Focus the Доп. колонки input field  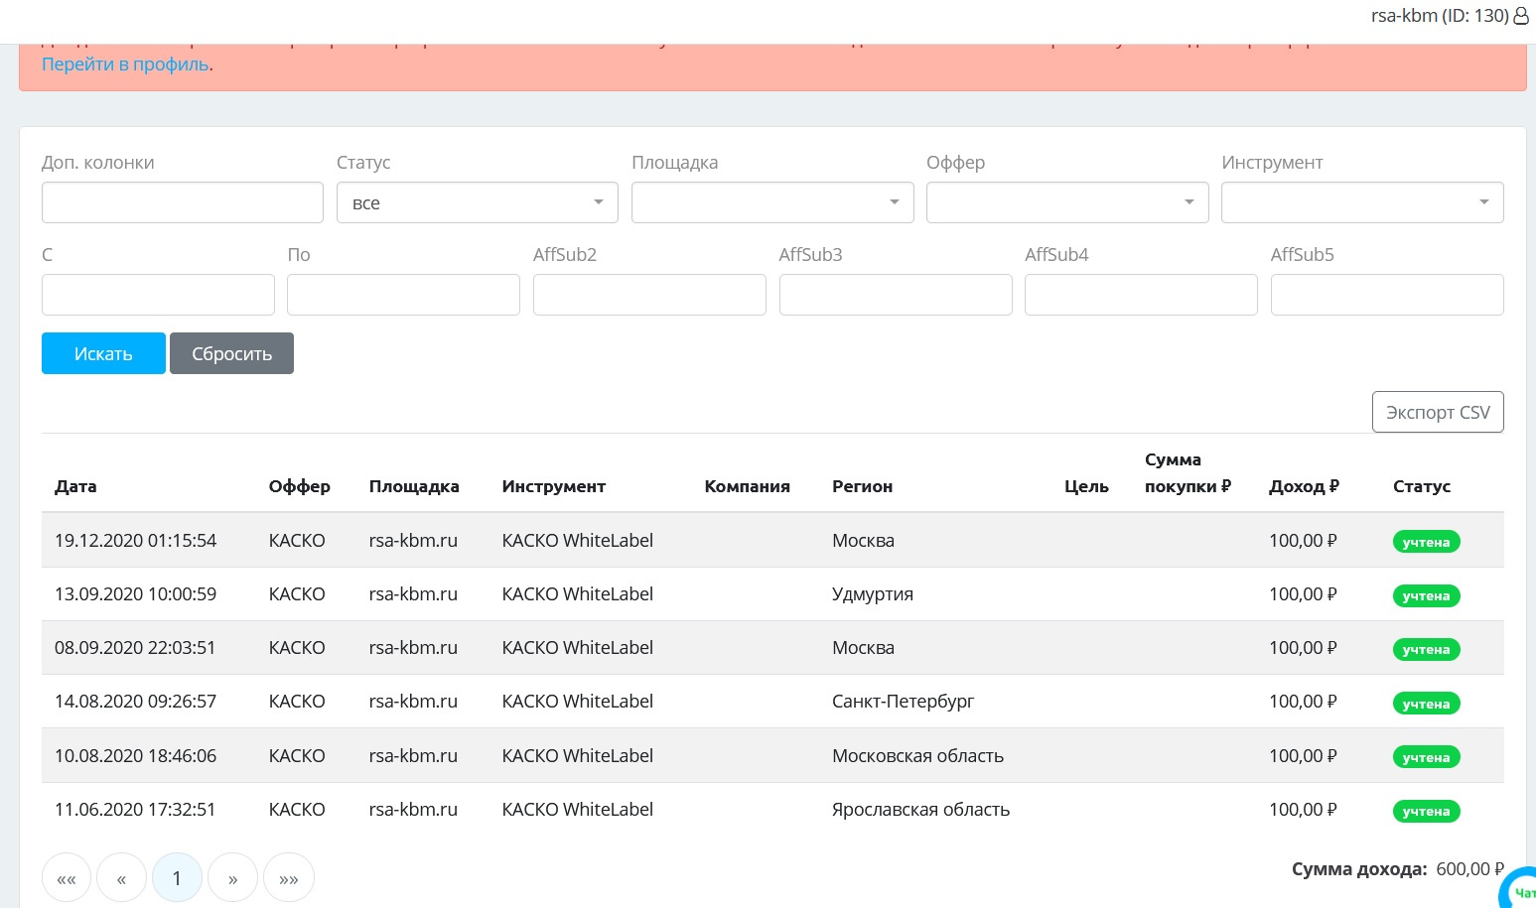click(x=182, y=202)
